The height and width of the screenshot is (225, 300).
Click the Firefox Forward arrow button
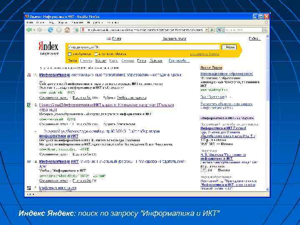(x=40, y=30)
